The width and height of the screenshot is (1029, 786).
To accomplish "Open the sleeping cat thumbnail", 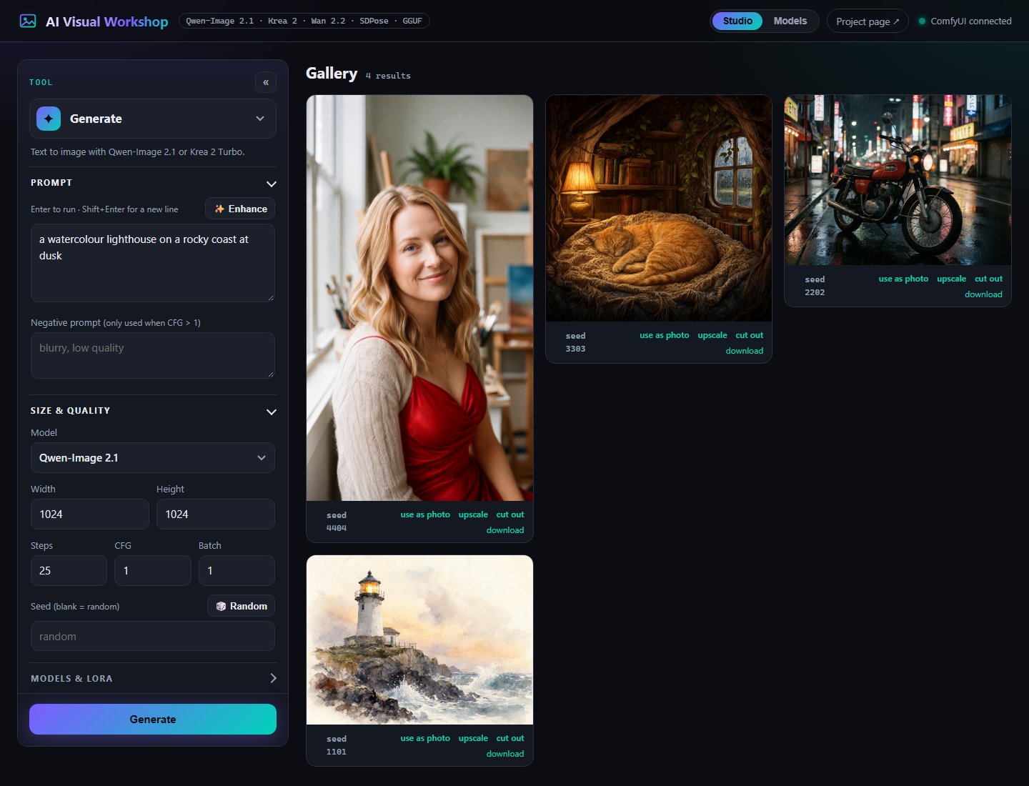I will tap(659, 208).
